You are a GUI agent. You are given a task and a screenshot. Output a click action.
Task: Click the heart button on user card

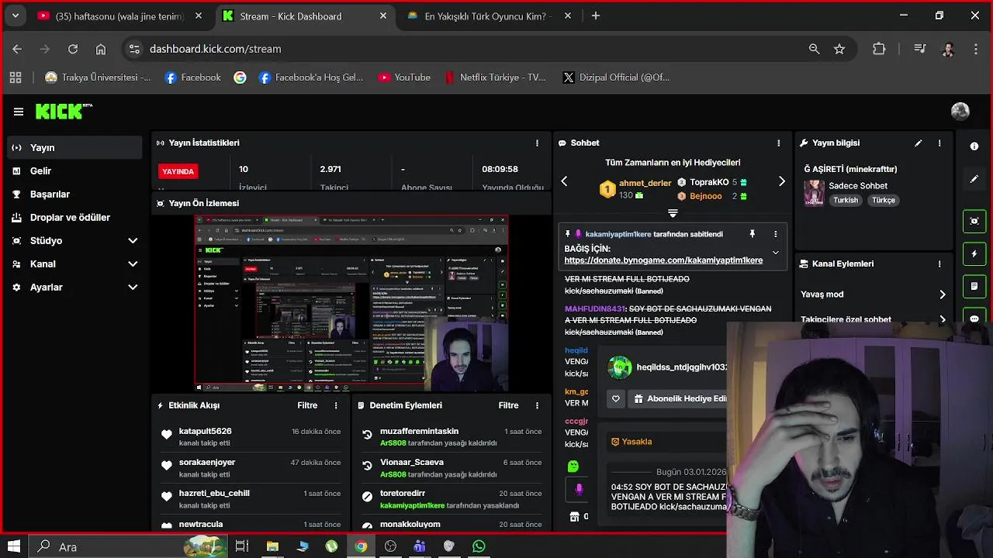point(616,398)
